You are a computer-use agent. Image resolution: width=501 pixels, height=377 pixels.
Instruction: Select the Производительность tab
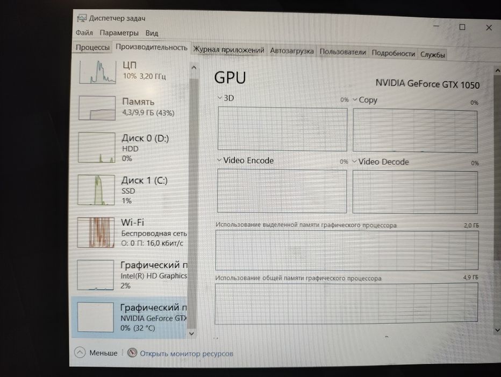tap(152, 47)
